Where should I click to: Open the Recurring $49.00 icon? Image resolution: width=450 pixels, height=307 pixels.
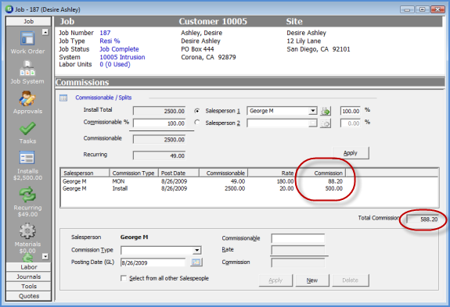(x=27, y=195)
